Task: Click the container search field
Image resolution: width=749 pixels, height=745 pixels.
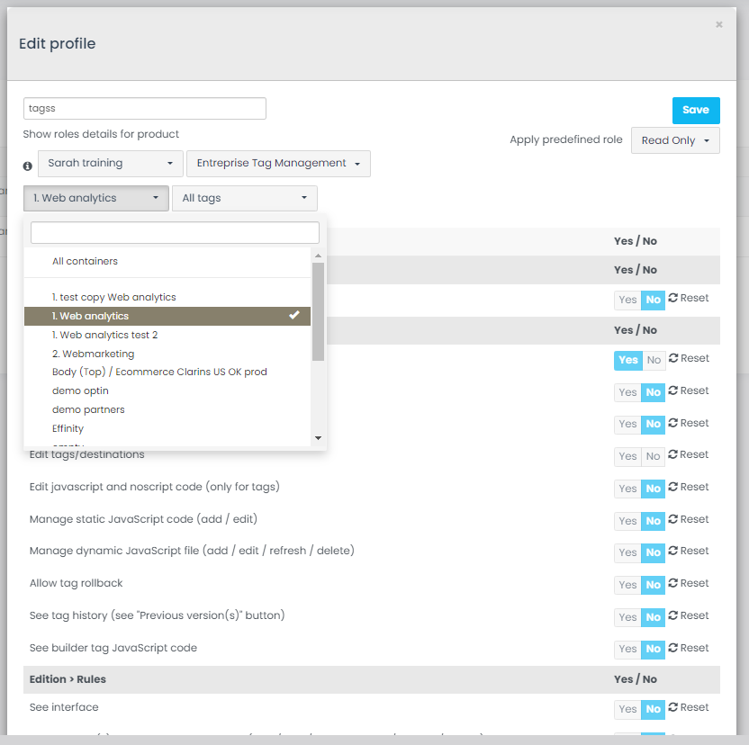Action: 175,233
